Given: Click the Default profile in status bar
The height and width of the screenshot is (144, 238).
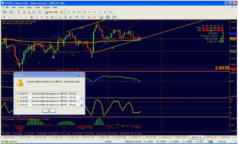Looking at the screenshot, I should tap(108, 142).
